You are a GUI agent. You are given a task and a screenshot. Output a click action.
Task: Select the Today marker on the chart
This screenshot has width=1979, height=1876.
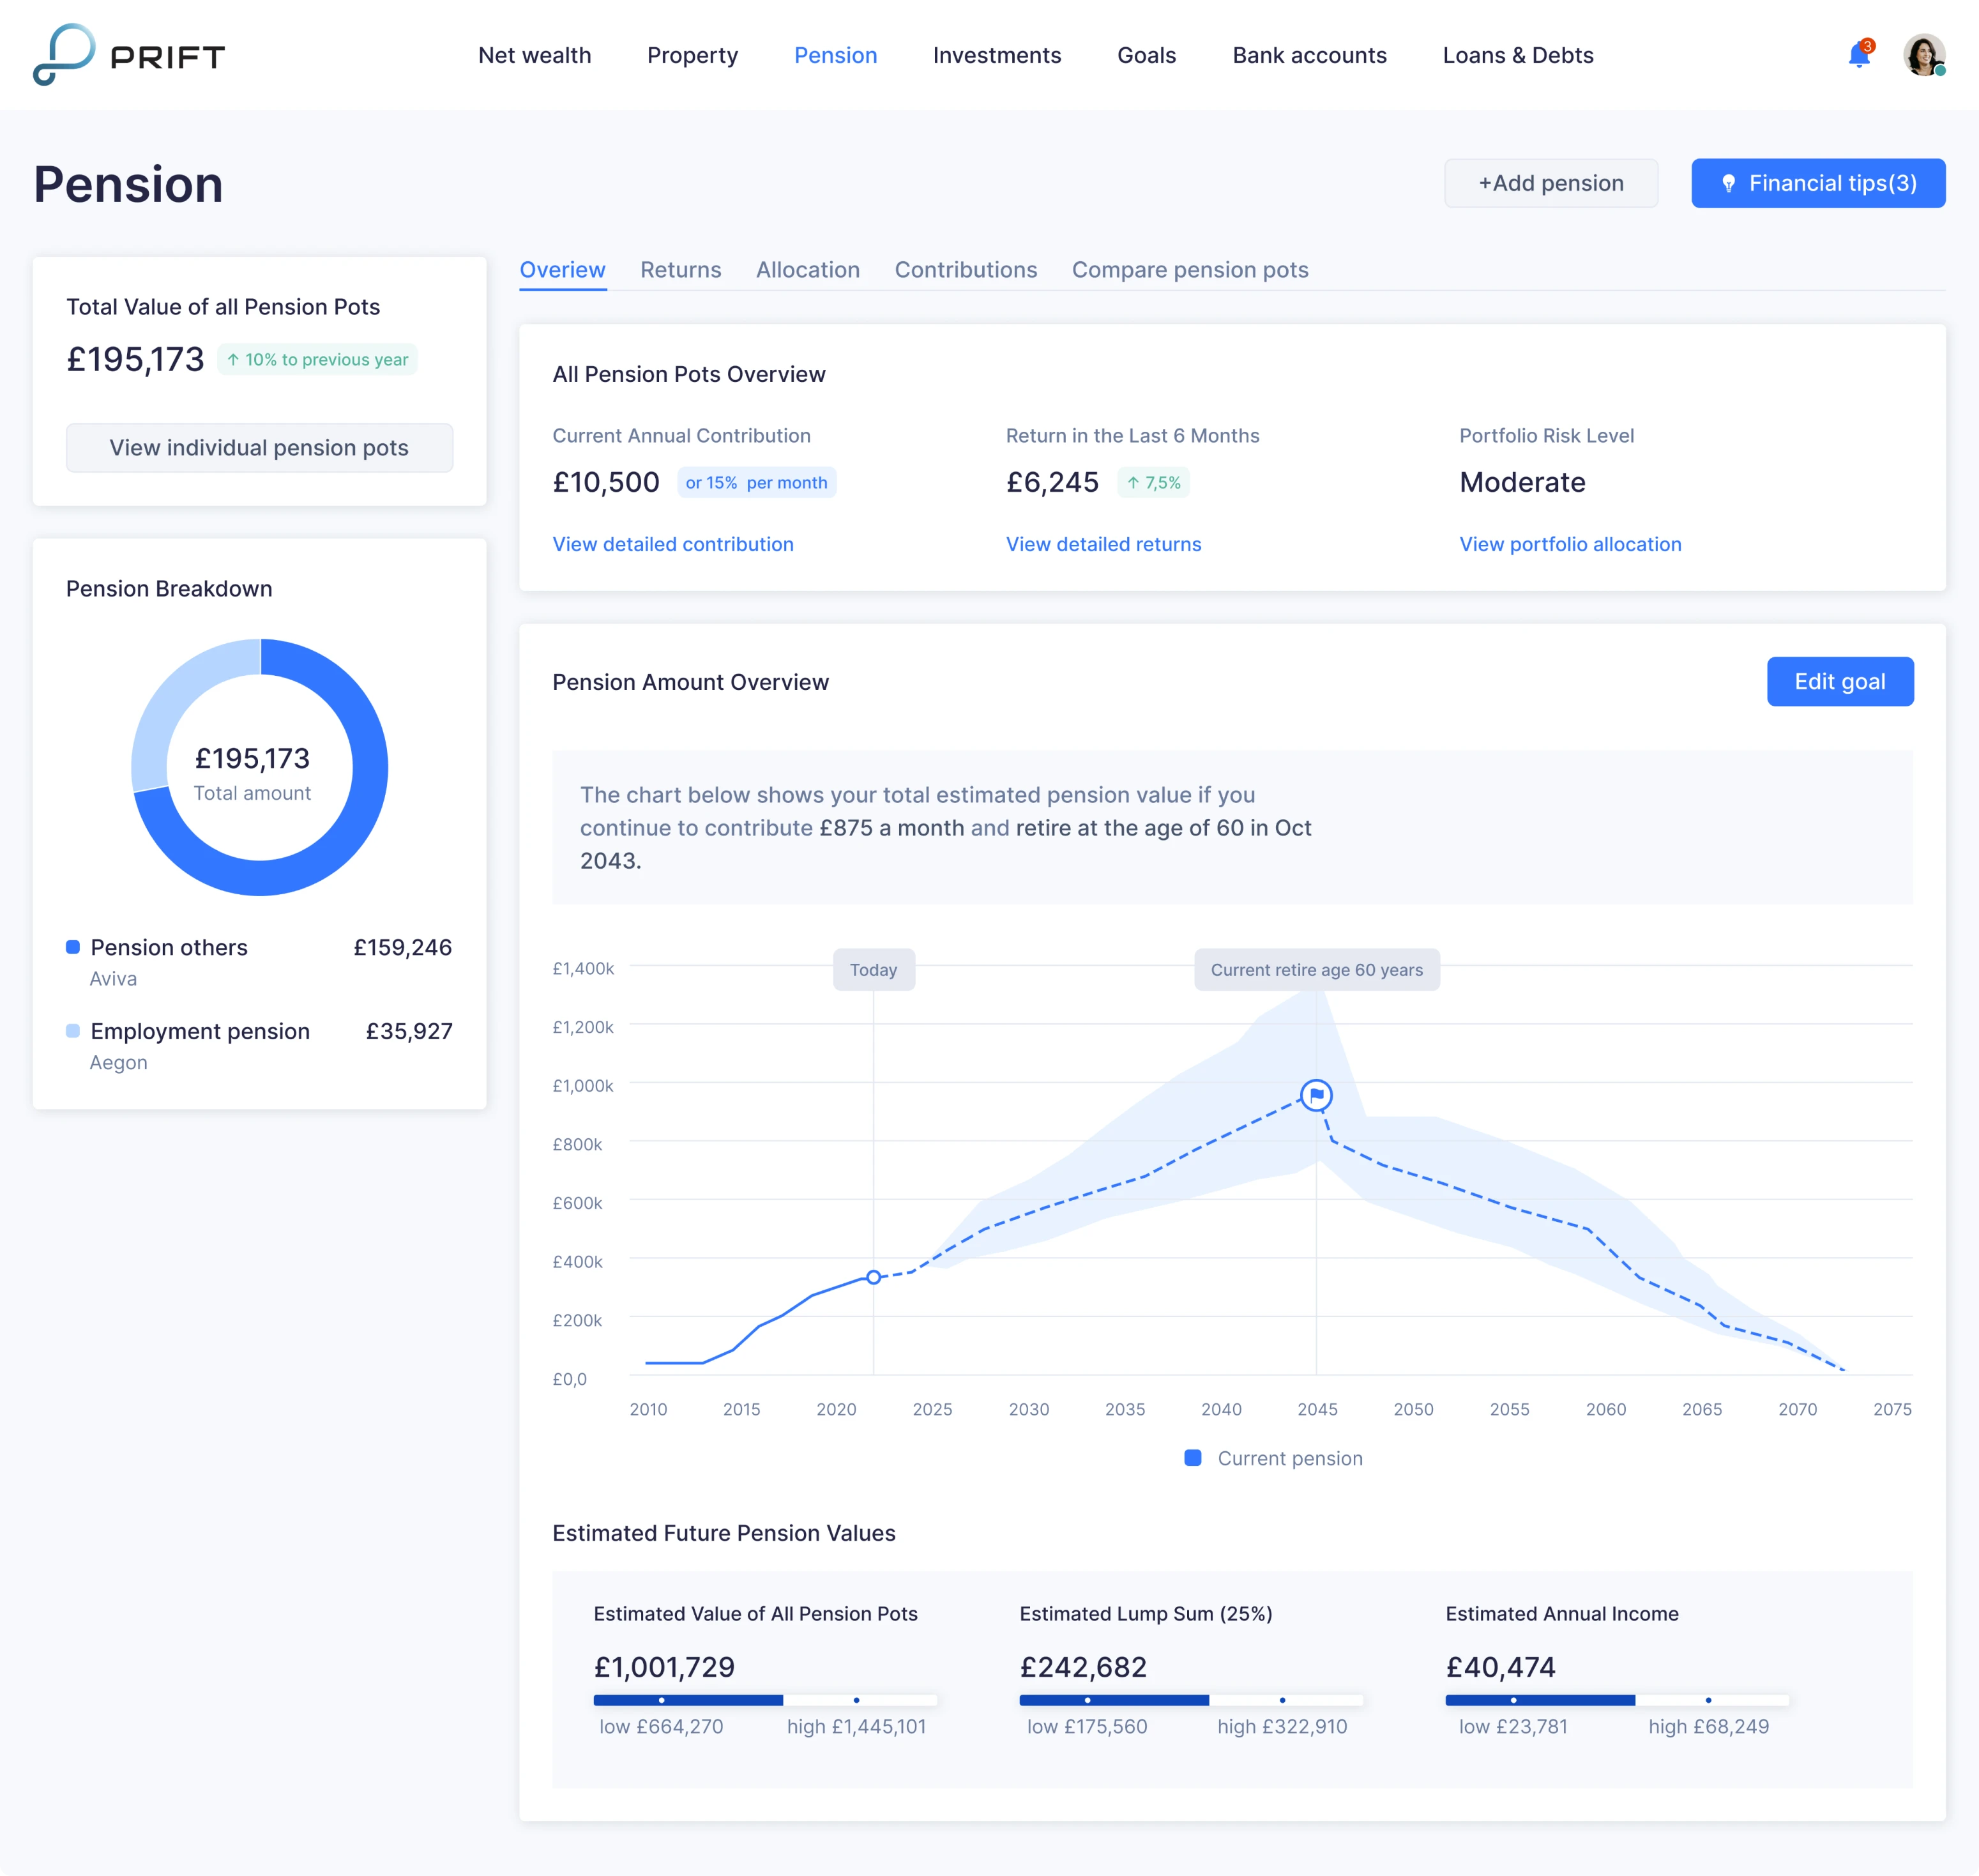[x=874, y=969]
